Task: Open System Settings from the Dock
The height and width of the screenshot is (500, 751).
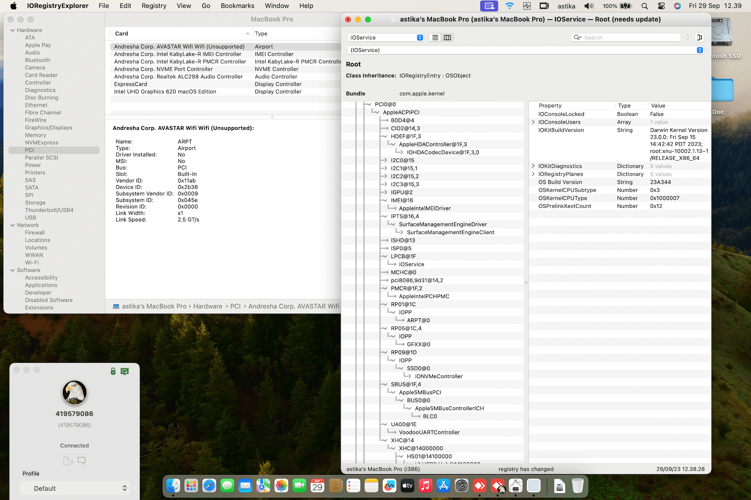Action: click(x=462, y=486)
